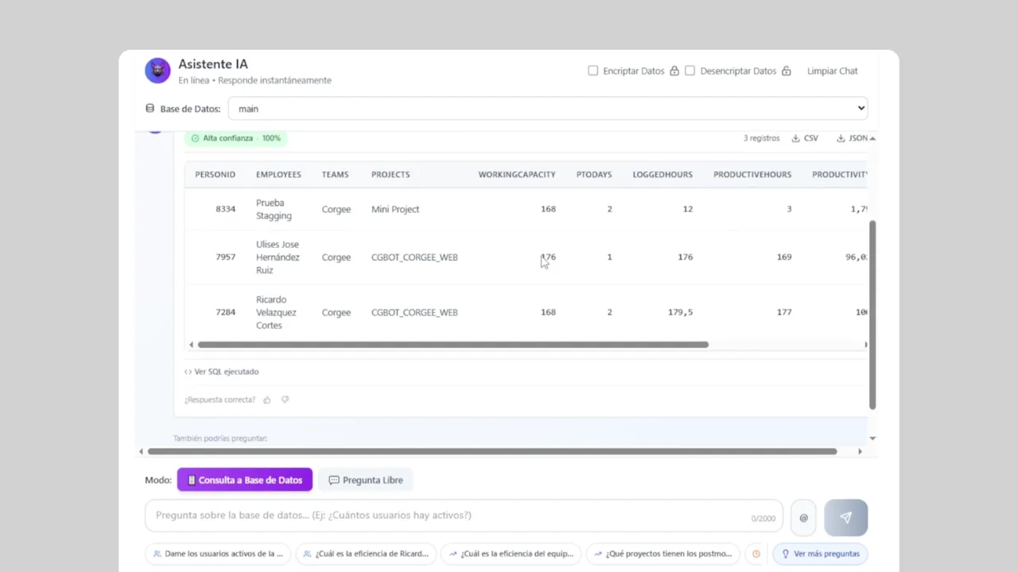Select person ID 7284 cell
This screenshot has width=1018, height=572.
tap(225, 312)
